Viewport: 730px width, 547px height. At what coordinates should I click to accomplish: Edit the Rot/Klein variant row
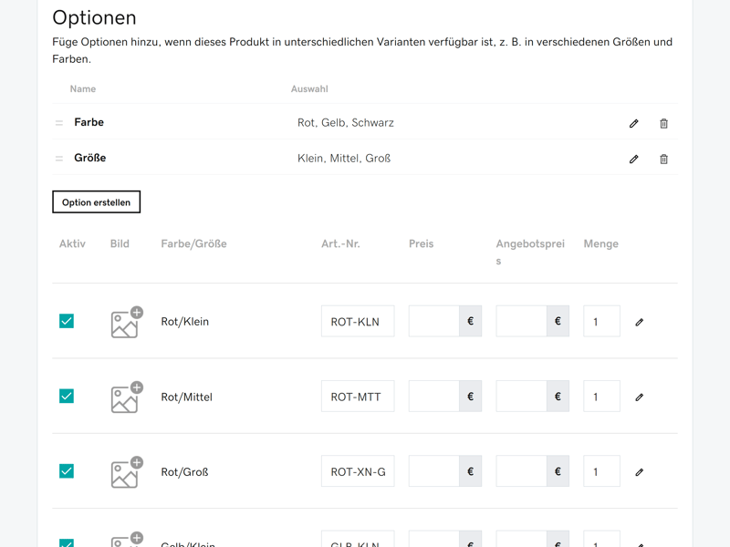pos(640,322)
